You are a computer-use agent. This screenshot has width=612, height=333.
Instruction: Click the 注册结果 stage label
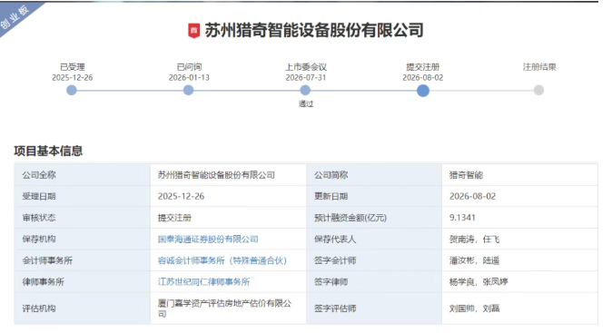(539, 67)
